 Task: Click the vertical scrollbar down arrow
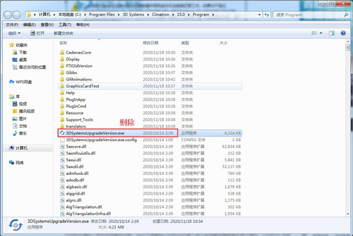[x=348, y=214]
